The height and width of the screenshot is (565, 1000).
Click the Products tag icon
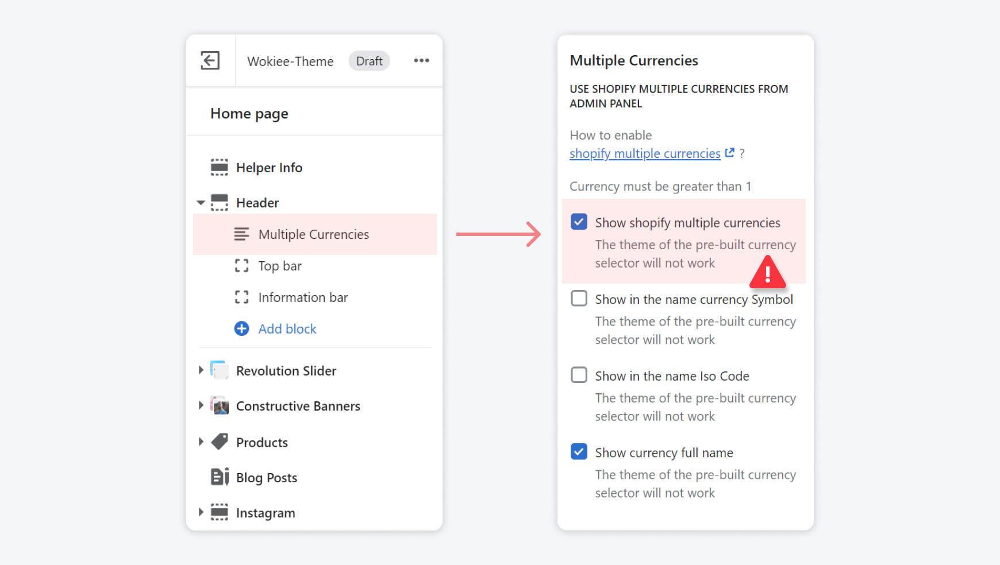pyautogui.click(x=220, y=442)
